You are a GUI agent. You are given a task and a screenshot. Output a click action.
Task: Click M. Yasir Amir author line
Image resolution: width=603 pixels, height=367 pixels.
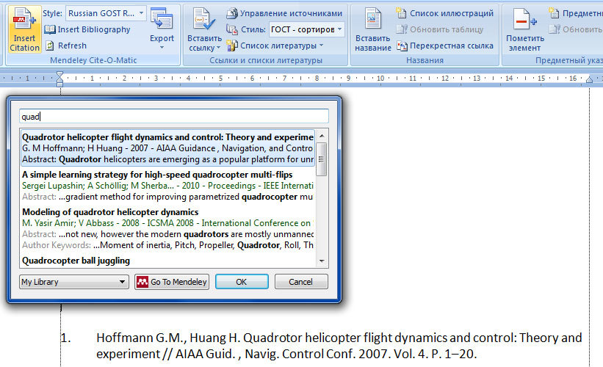167,223
